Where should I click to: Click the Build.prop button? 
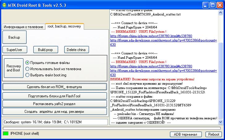click(45, 49)
